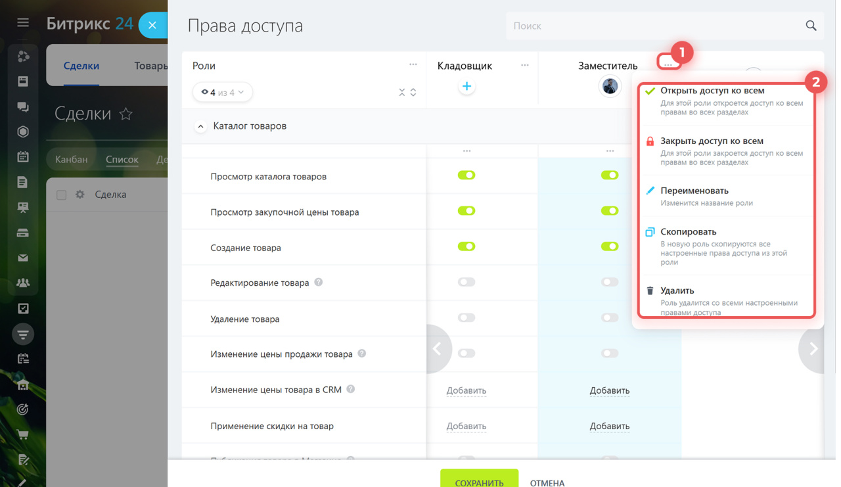Open section dots menu under Кладовщик column
This screenshot has width=841, height=487.
(466, 151)
